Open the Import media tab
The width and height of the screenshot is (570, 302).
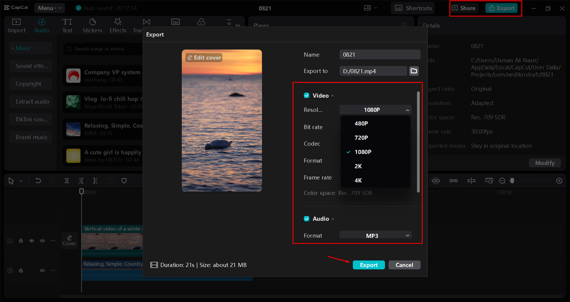pos(16,26)
